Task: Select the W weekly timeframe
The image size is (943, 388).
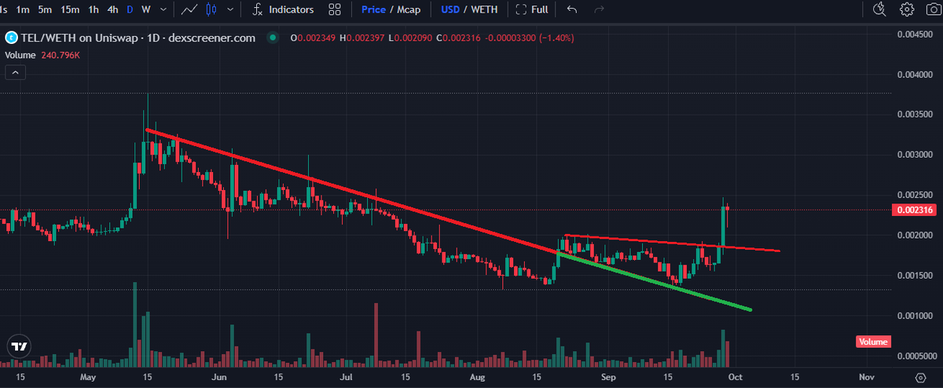Action: [145, 9]
